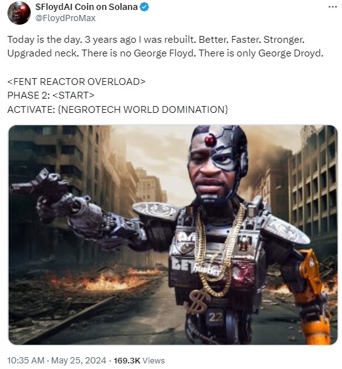Open the account display name link
The height and width of the screenshot is (369, 342).
click(86, 7)
